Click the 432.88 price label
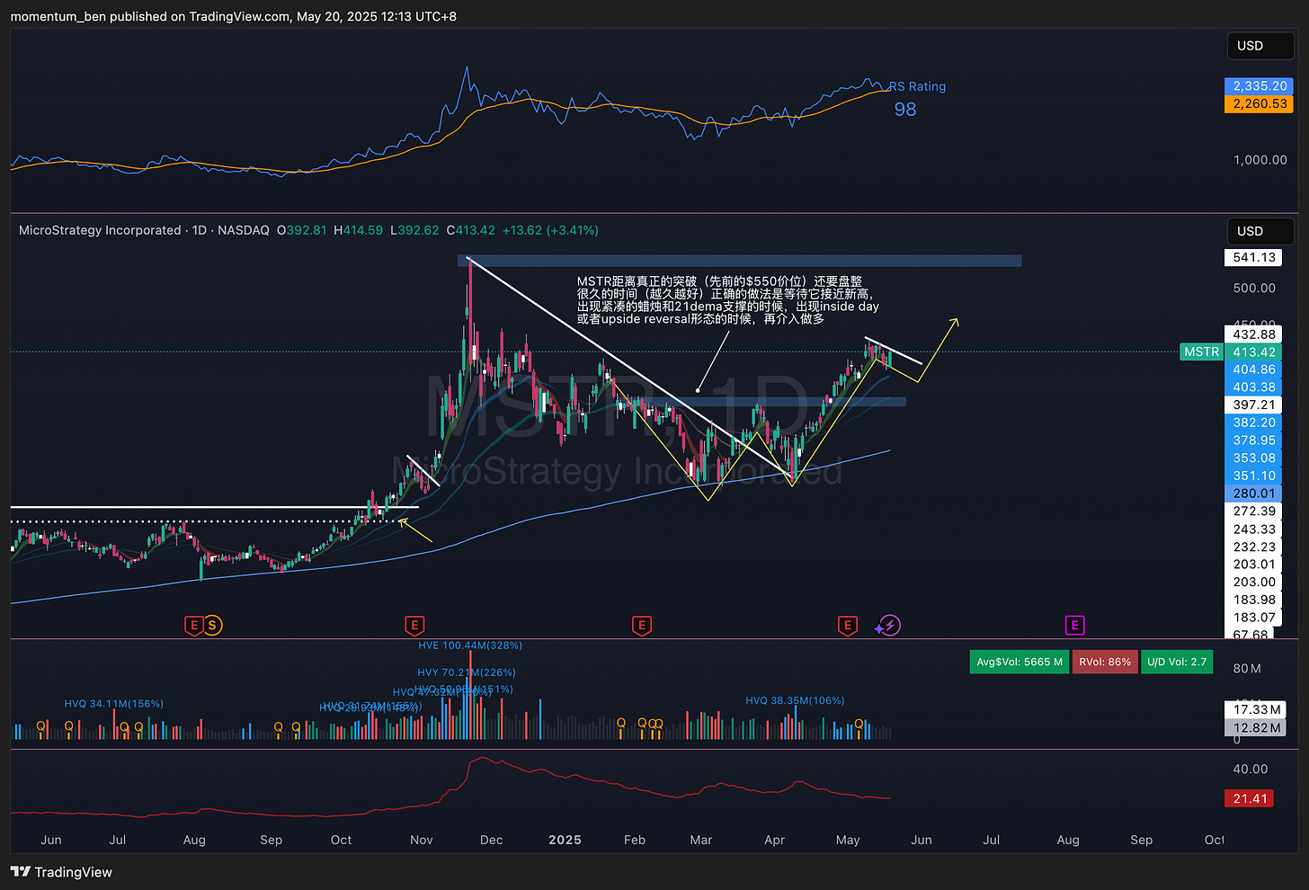Image resolution: width=1309 pixels, height=890 pixels. click(1254, 334)
